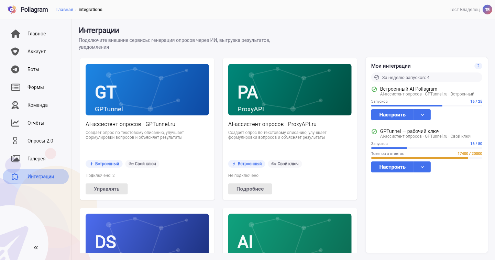The width and height of the screenshot is (495, 260).
Task: Open the AI card banner
Action: (290, 234)
